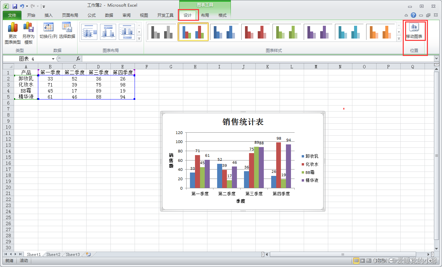
Task: Open the Insert (插入) tab
Action: (49, 15)
